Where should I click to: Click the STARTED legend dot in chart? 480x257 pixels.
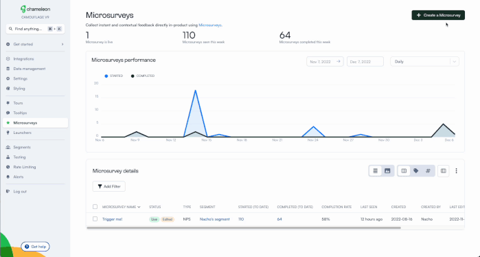pyautogui.click(x=106, y=76)
